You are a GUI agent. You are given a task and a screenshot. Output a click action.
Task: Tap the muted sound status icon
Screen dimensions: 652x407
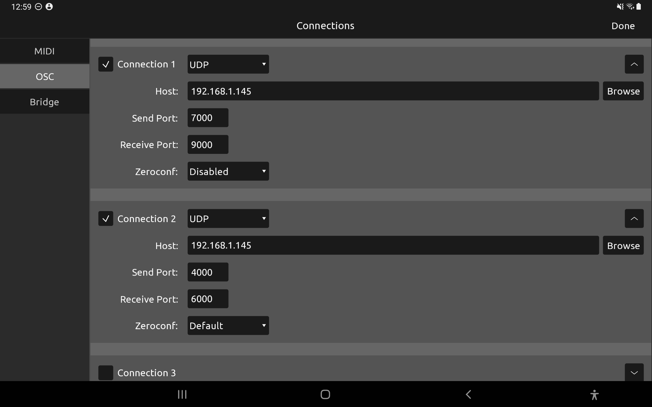tap(620, 7)
